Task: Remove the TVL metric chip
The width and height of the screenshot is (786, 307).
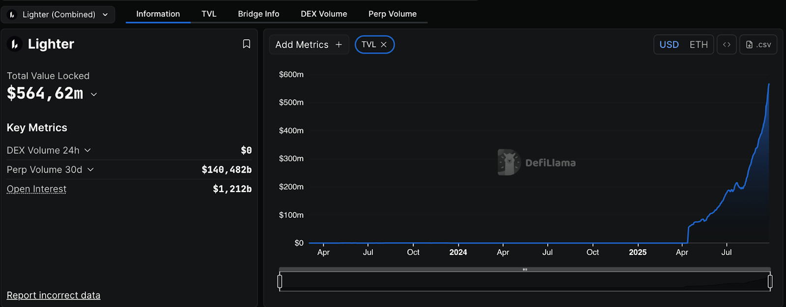Action: [x=384, y=45]
